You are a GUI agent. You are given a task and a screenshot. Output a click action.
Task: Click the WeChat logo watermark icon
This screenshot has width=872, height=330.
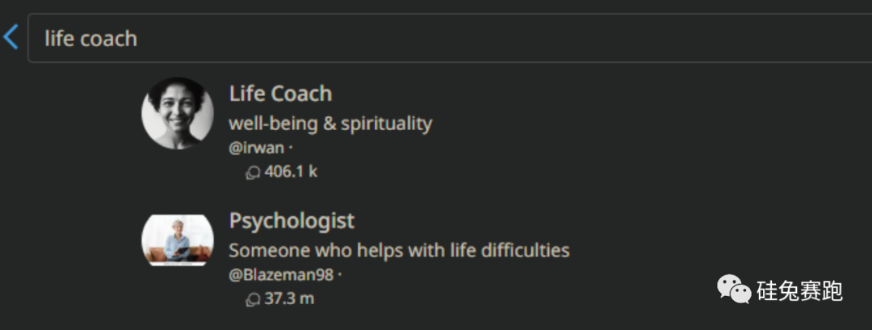point(733,290)
